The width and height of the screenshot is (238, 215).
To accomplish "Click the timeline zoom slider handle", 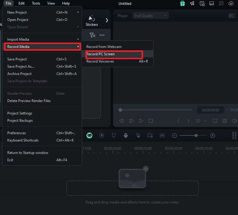I will (x=196, y=135).
